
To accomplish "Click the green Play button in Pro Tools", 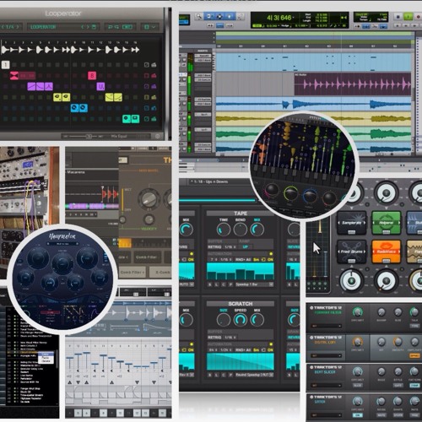I will (x=408, y=17).
